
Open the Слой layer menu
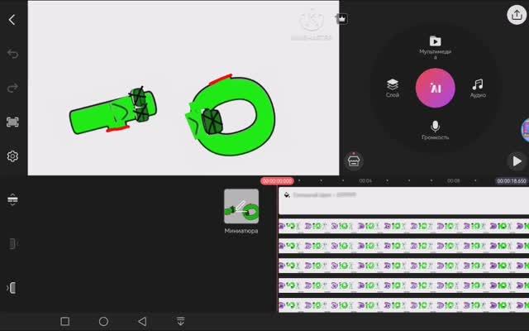click(x=393, y=89)
